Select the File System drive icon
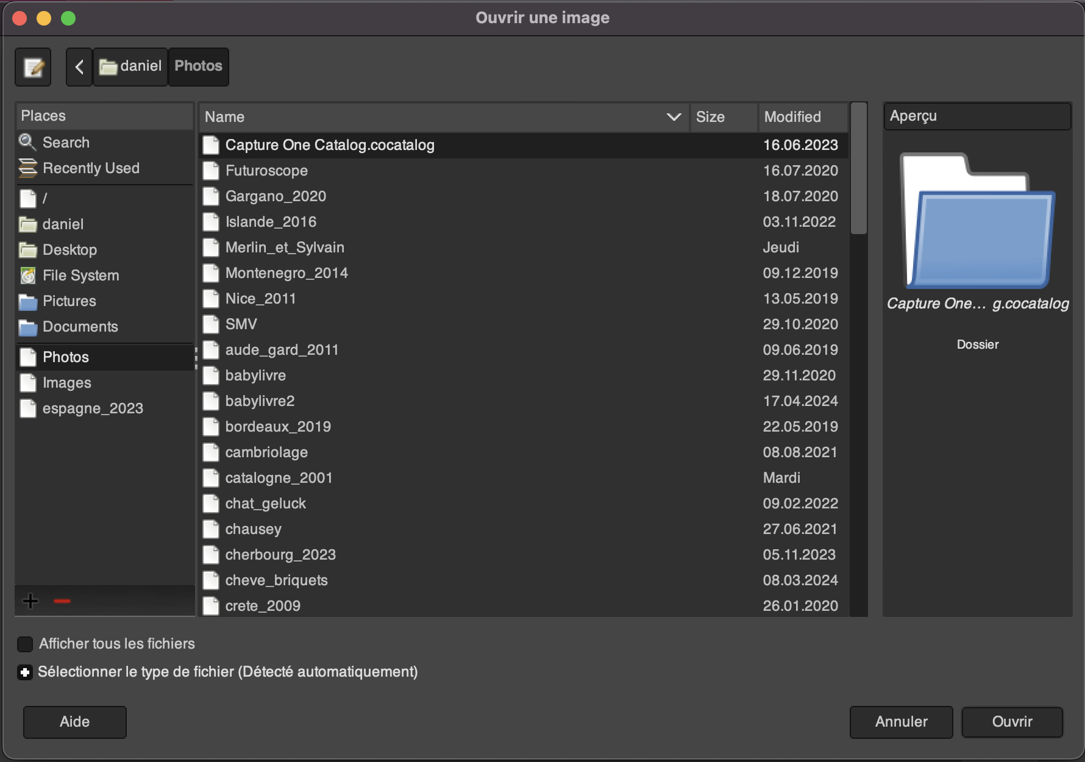The height and width of the screenshot is (762, 1085). [x=28, y=276]
